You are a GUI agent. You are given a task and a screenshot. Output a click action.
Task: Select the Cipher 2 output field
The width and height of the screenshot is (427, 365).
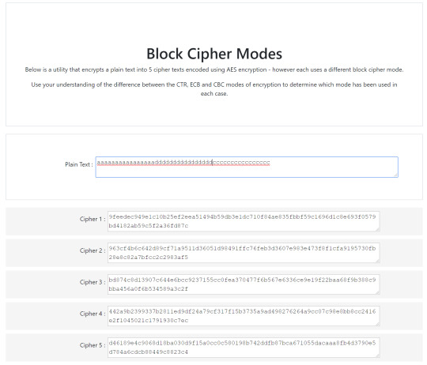click(x=244, y=253)
